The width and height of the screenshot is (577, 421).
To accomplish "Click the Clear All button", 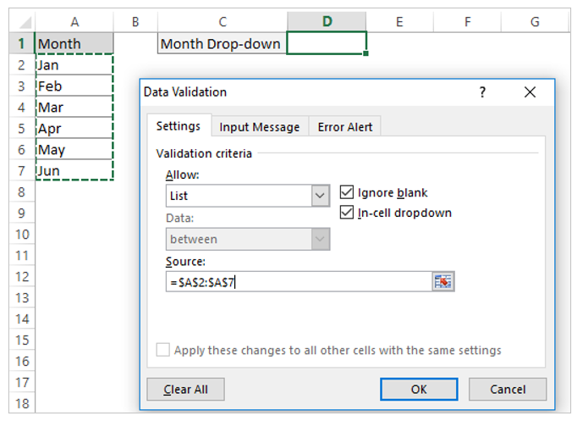I will tap(185, 390).
